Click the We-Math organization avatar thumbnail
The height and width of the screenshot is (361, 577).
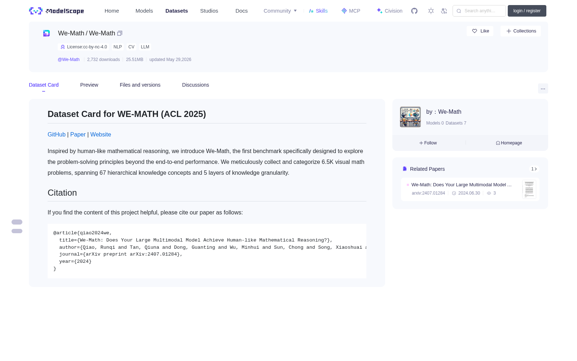tap(410, 117)
